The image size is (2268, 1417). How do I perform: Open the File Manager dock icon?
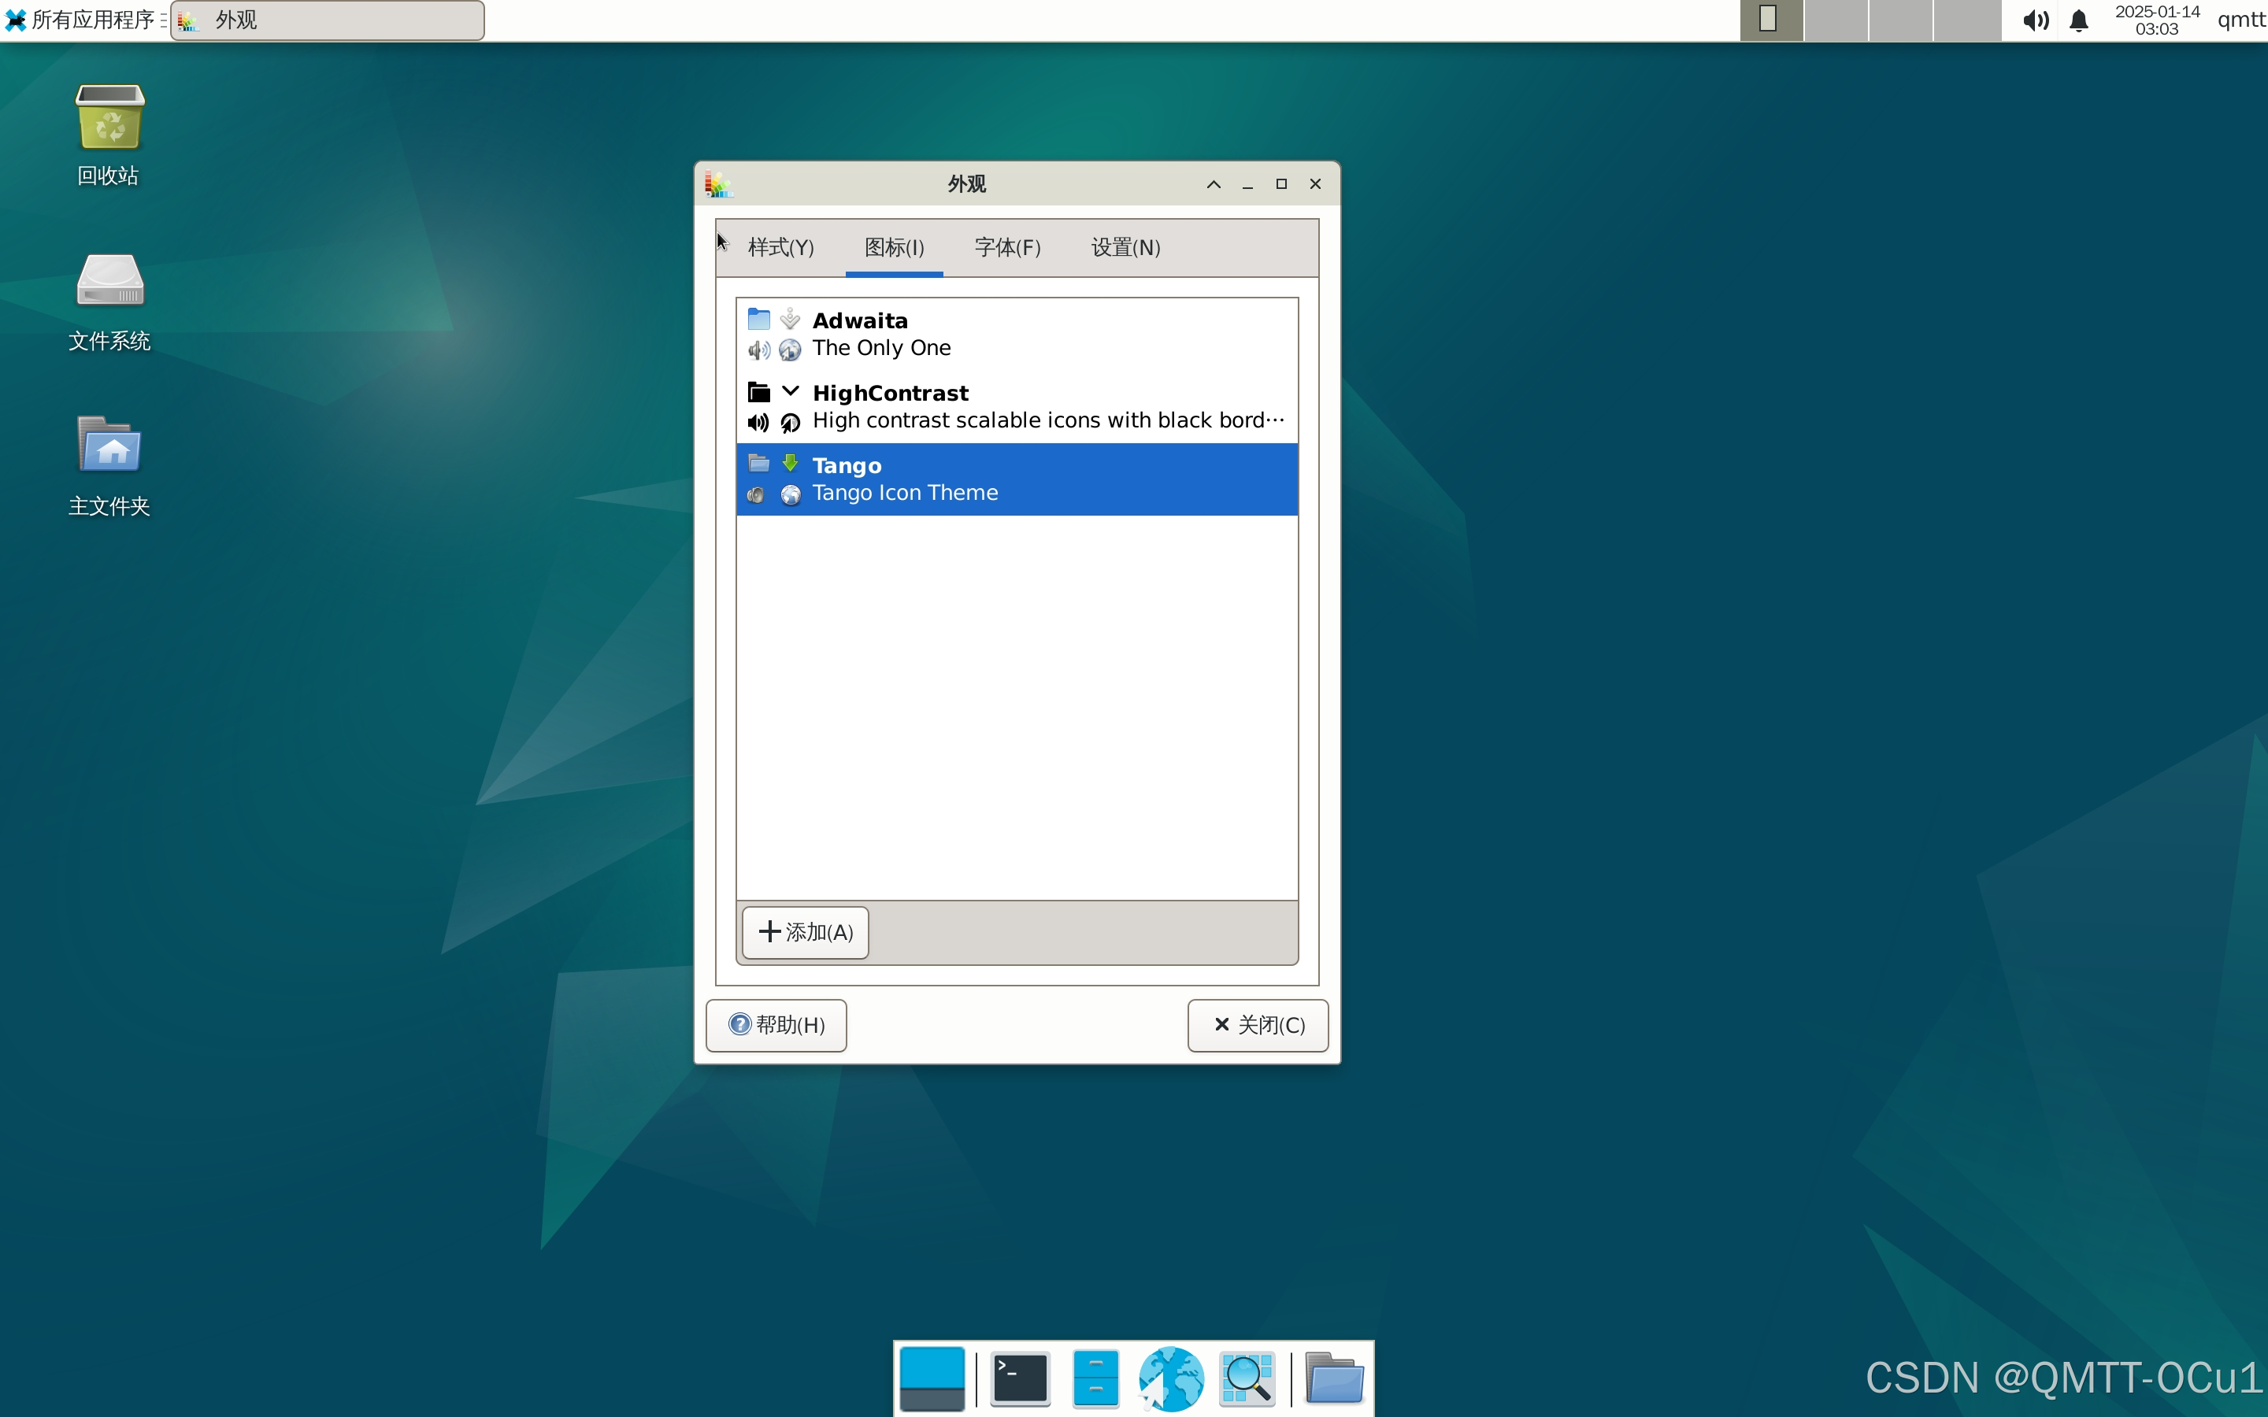click(x=1095, y=1378)
